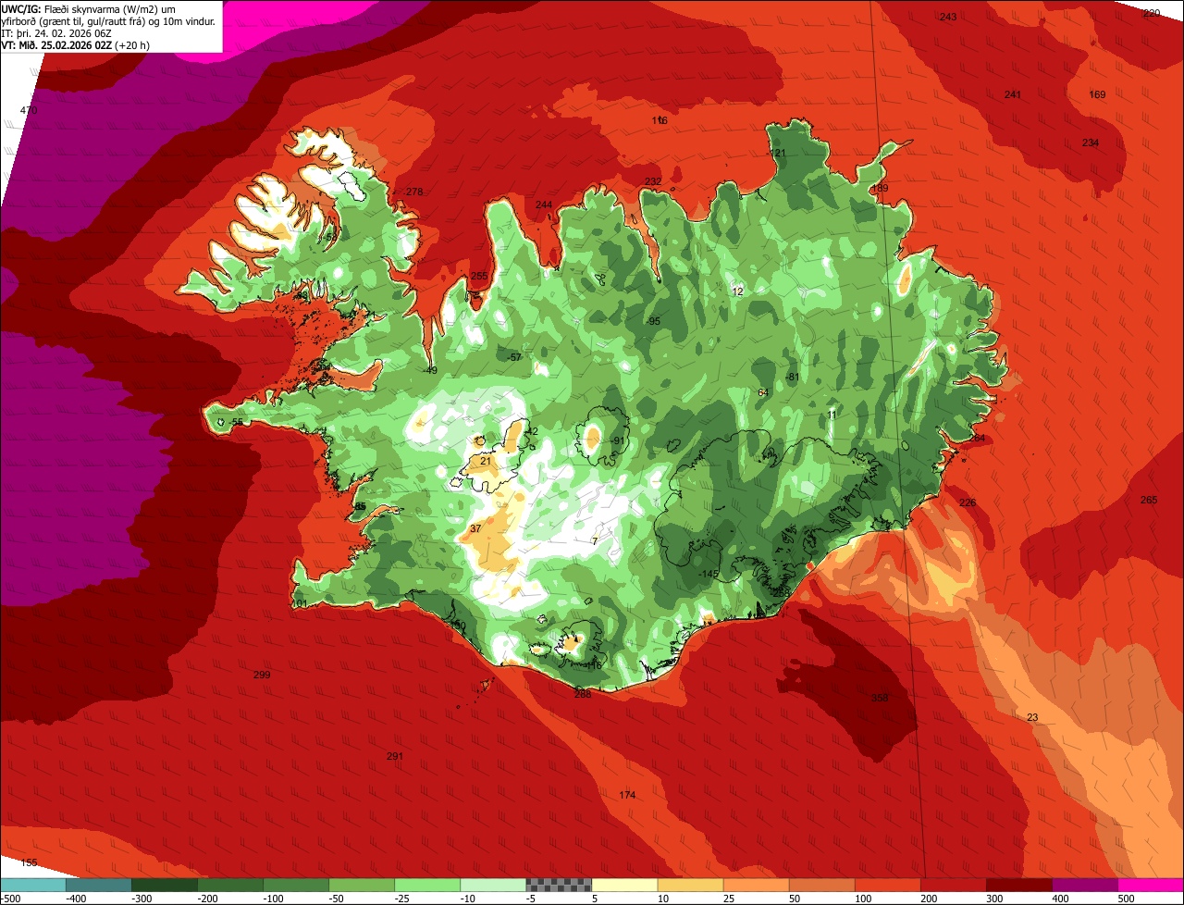
Task: Click the inland map value '-81'
Action: (792, 378)
